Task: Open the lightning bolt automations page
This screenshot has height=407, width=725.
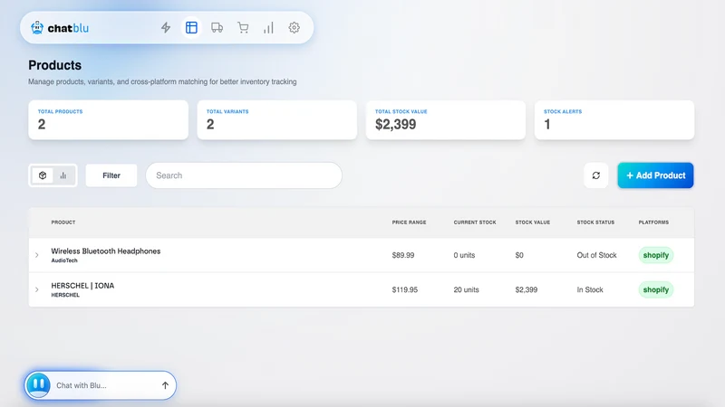Action: coord(166,28)
